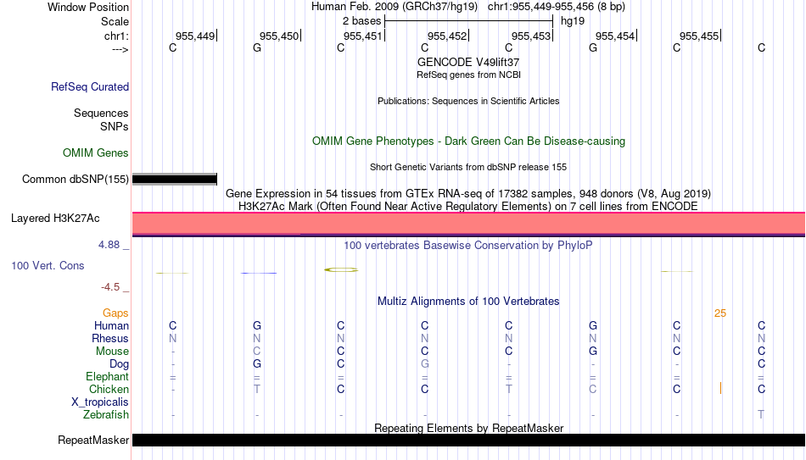The image size is (806, 460).
Task: Click the Elephant species label
Action: pyautogui.click(x=107, y=376)
